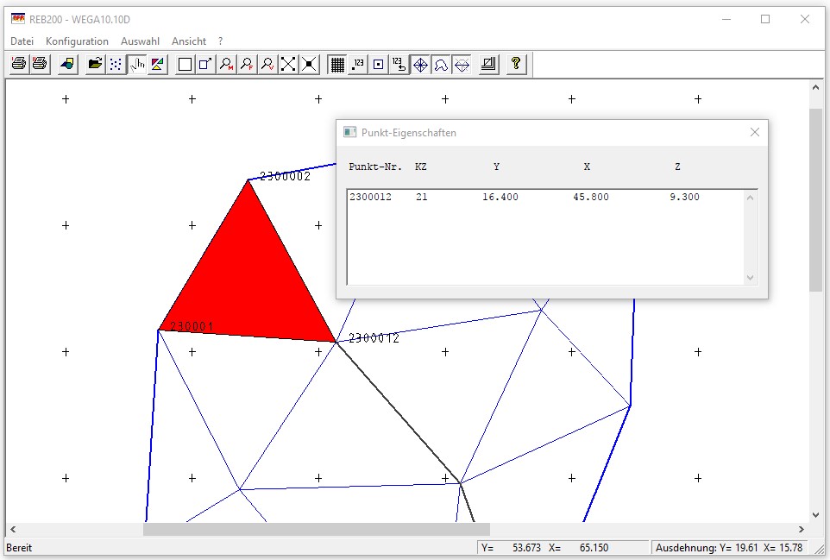Click the colored triangles toolbar icon
The width and height of the screenshot is (830, 560).
pos(158,65)
